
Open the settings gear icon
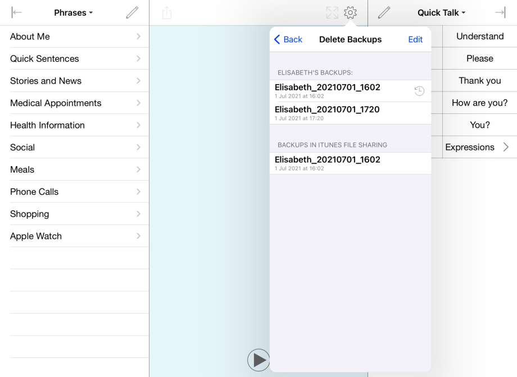click(351, 13)
